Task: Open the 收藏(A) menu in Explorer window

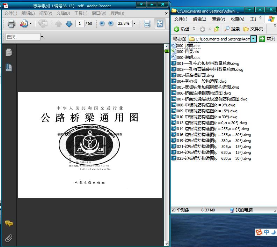Action: (238, 19)
